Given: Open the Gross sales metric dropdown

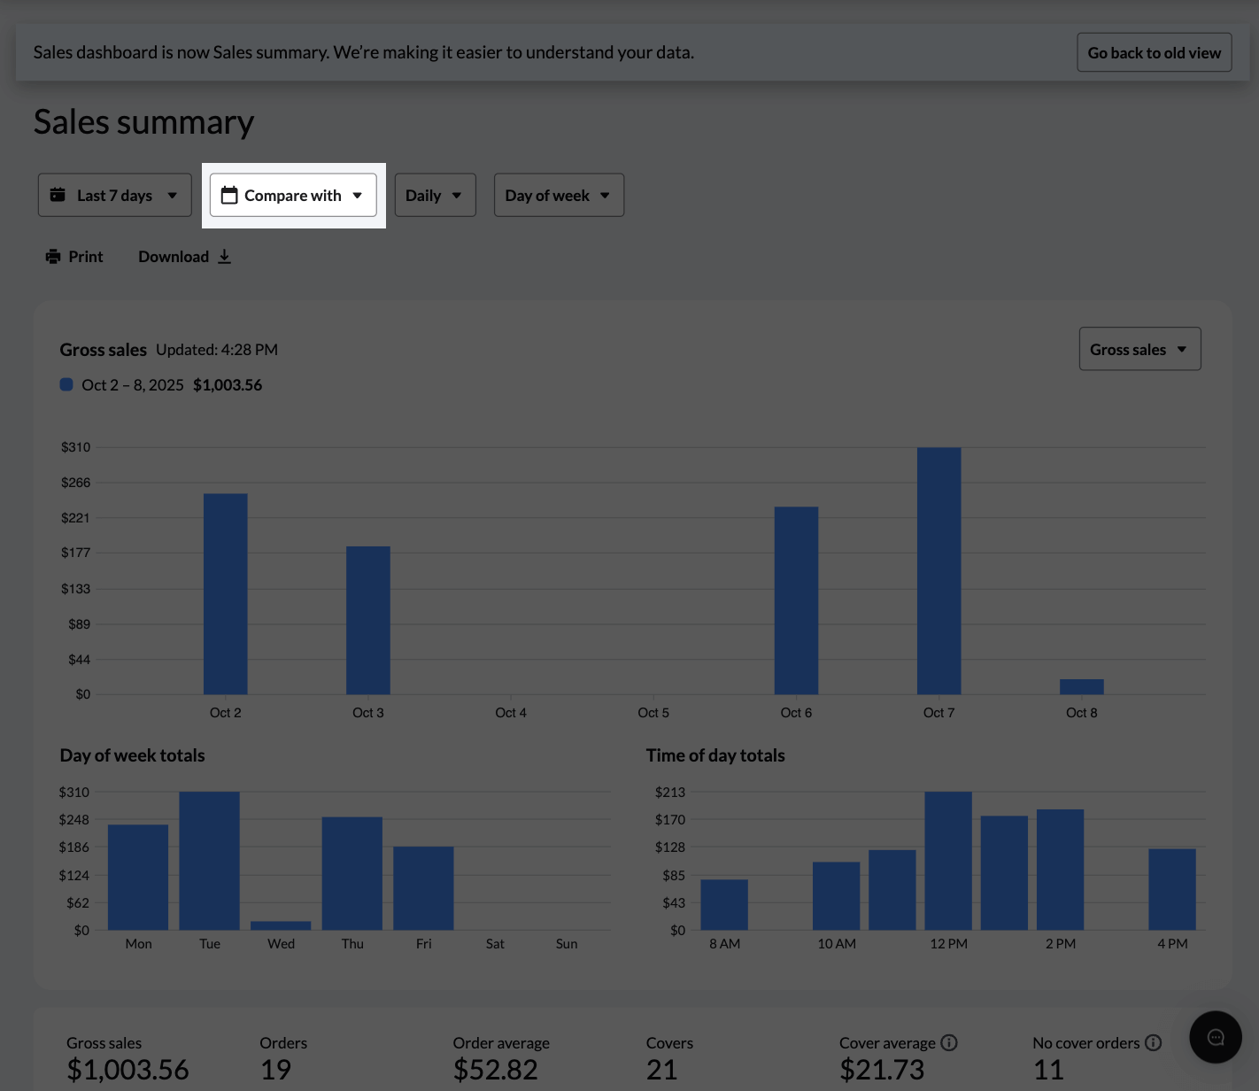Looking at the screenshot, I should tap(1139, 350).
